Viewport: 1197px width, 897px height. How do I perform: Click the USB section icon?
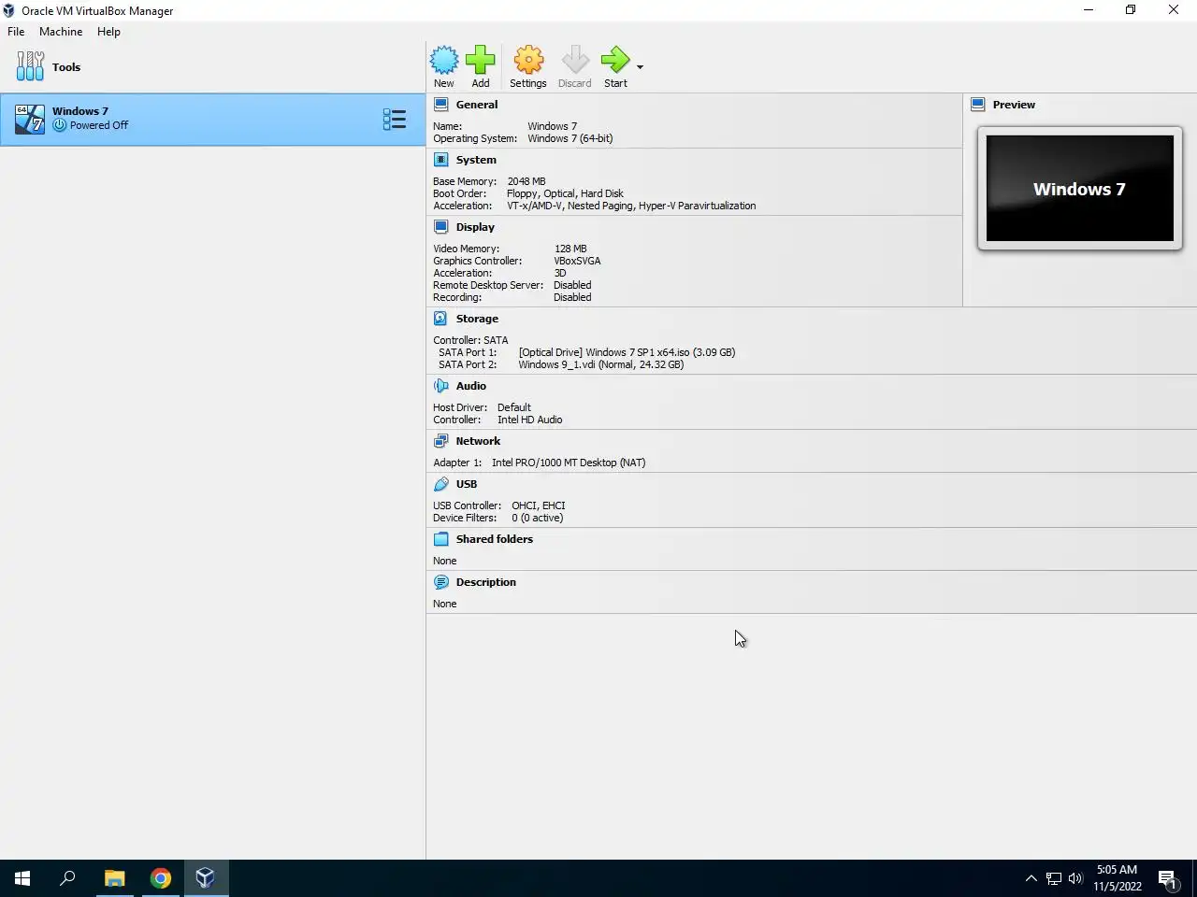click(441, 484)
